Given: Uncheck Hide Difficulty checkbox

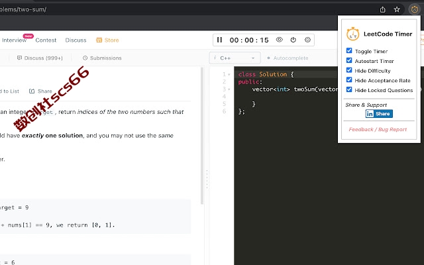Looking at the screenshot, I should point(349,70).
